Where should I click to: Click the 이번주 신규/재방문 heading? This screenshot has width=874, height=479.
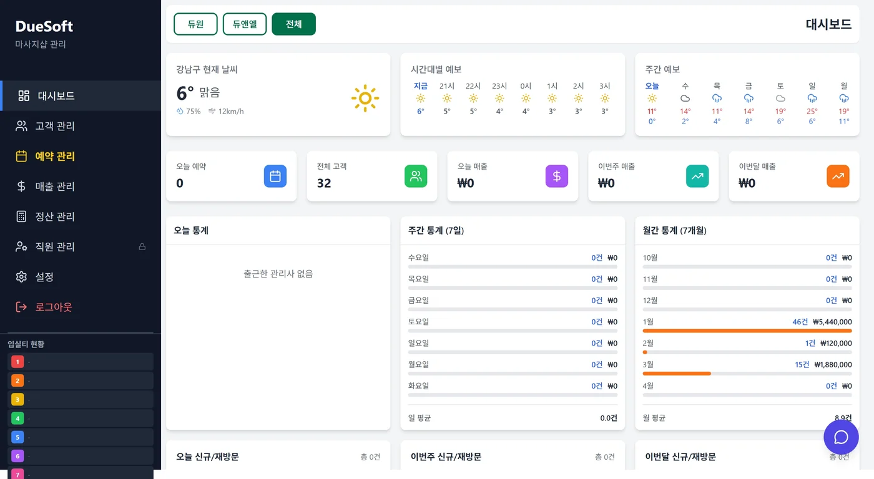coord(446,457)
